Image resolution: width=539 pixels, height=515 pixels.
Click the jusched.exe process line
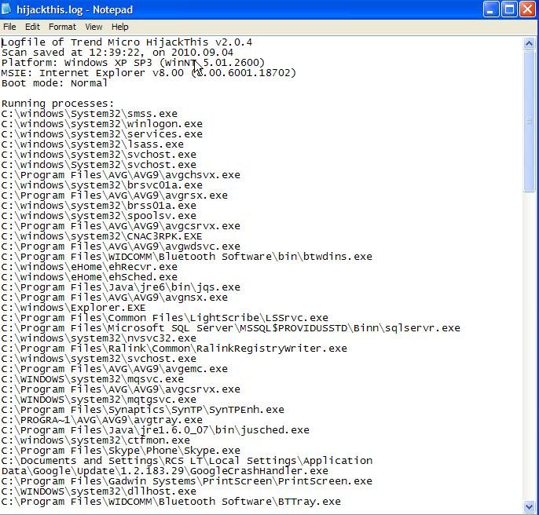pyautogui.click(x=156, y=430)
